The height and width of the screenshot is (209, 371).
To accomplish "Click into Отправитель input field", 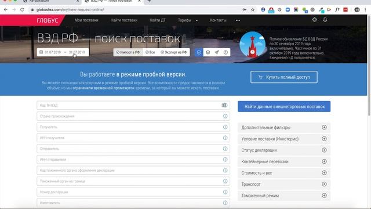I will click(x=133, y=149).
